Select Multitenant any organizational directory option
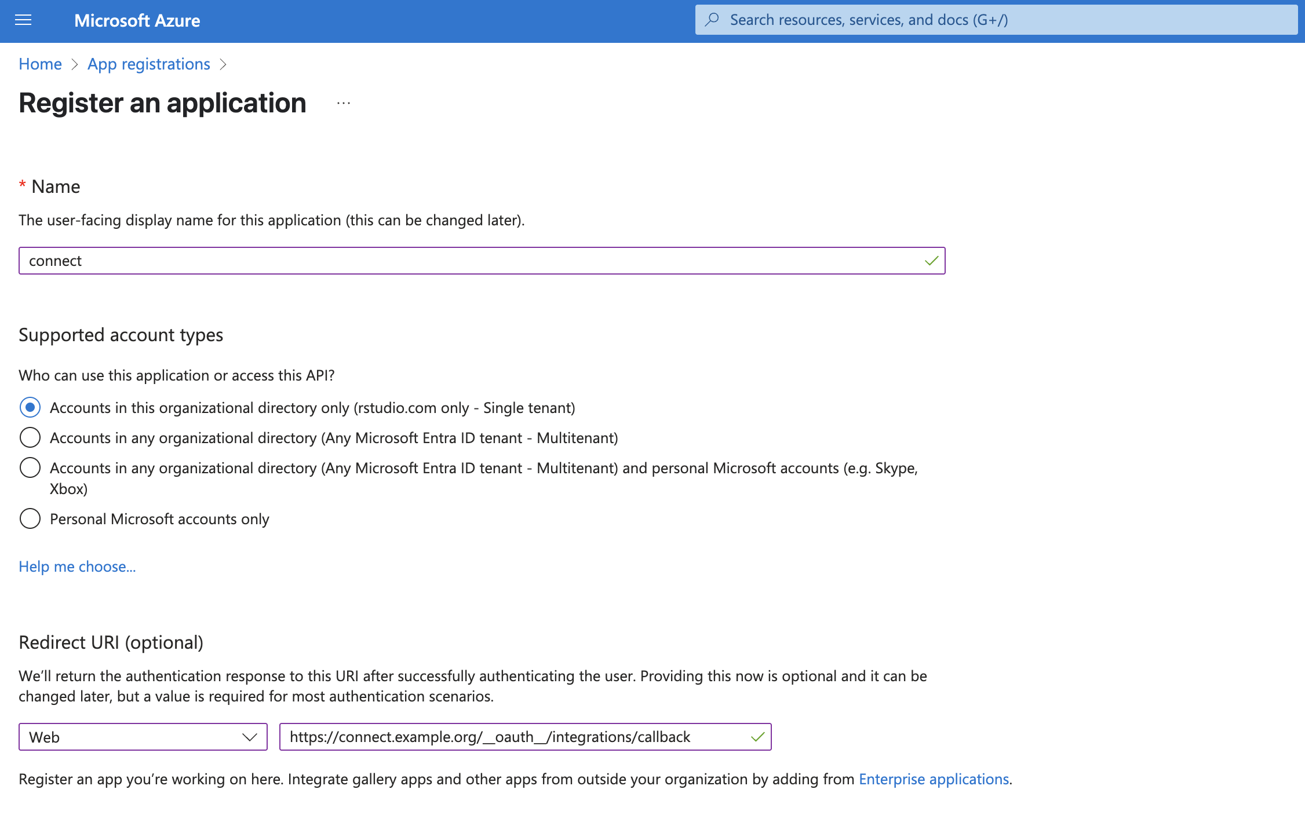Screen dimensions: 1305x826 (30, 437)
